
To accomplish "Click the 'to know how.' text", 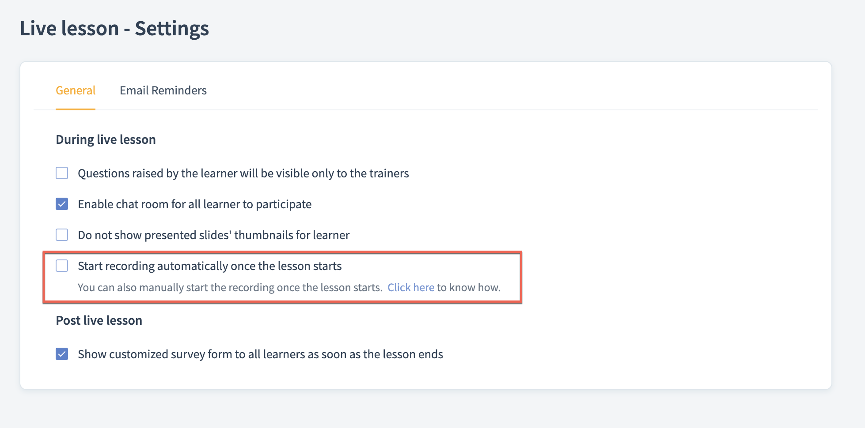I will coord(469,288).
